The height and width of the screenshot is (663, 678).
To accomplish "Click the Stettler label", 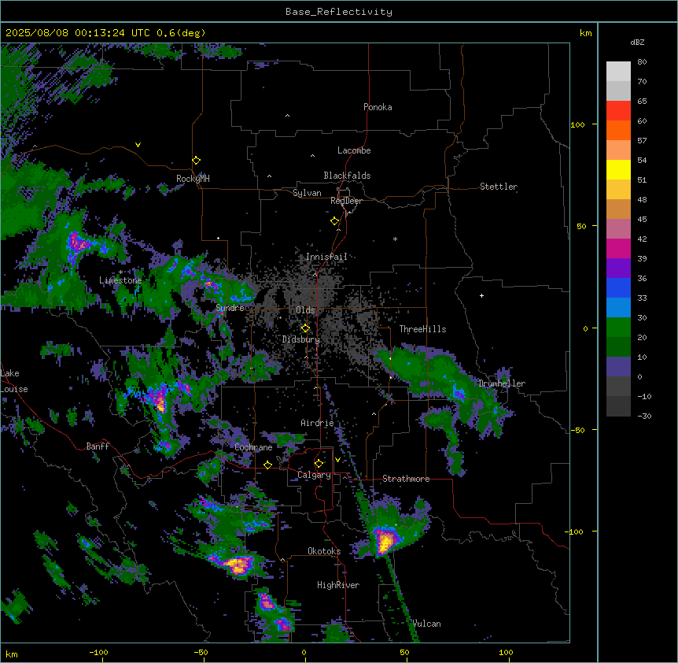I will click(x=499, y=187).
